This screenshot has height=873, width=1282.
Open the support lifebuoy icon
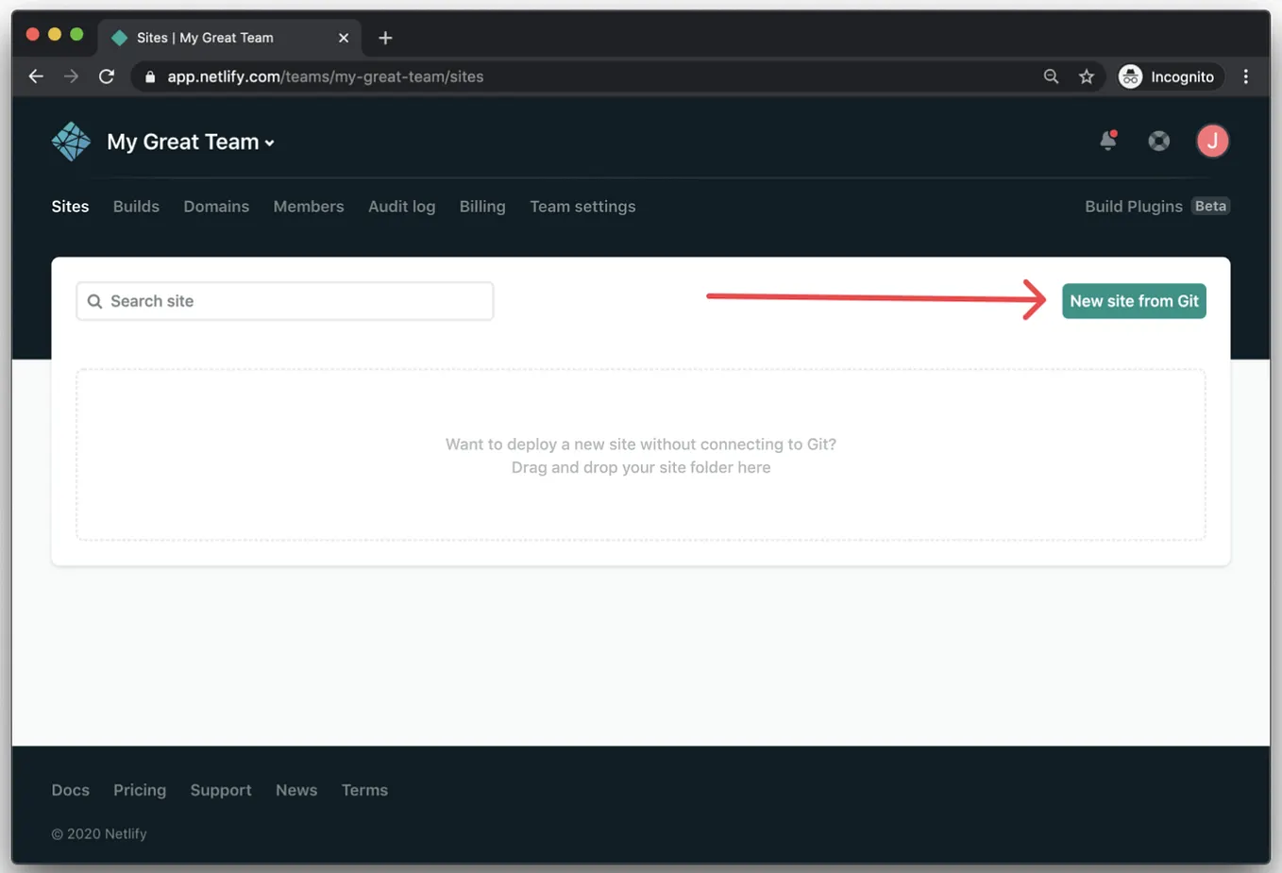tap(1158, 141)
